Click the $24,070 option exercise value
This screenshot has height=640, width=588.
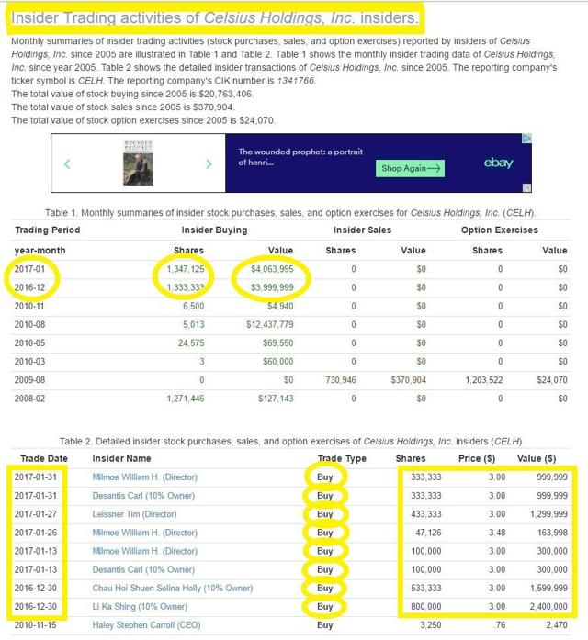pos(552,380)
